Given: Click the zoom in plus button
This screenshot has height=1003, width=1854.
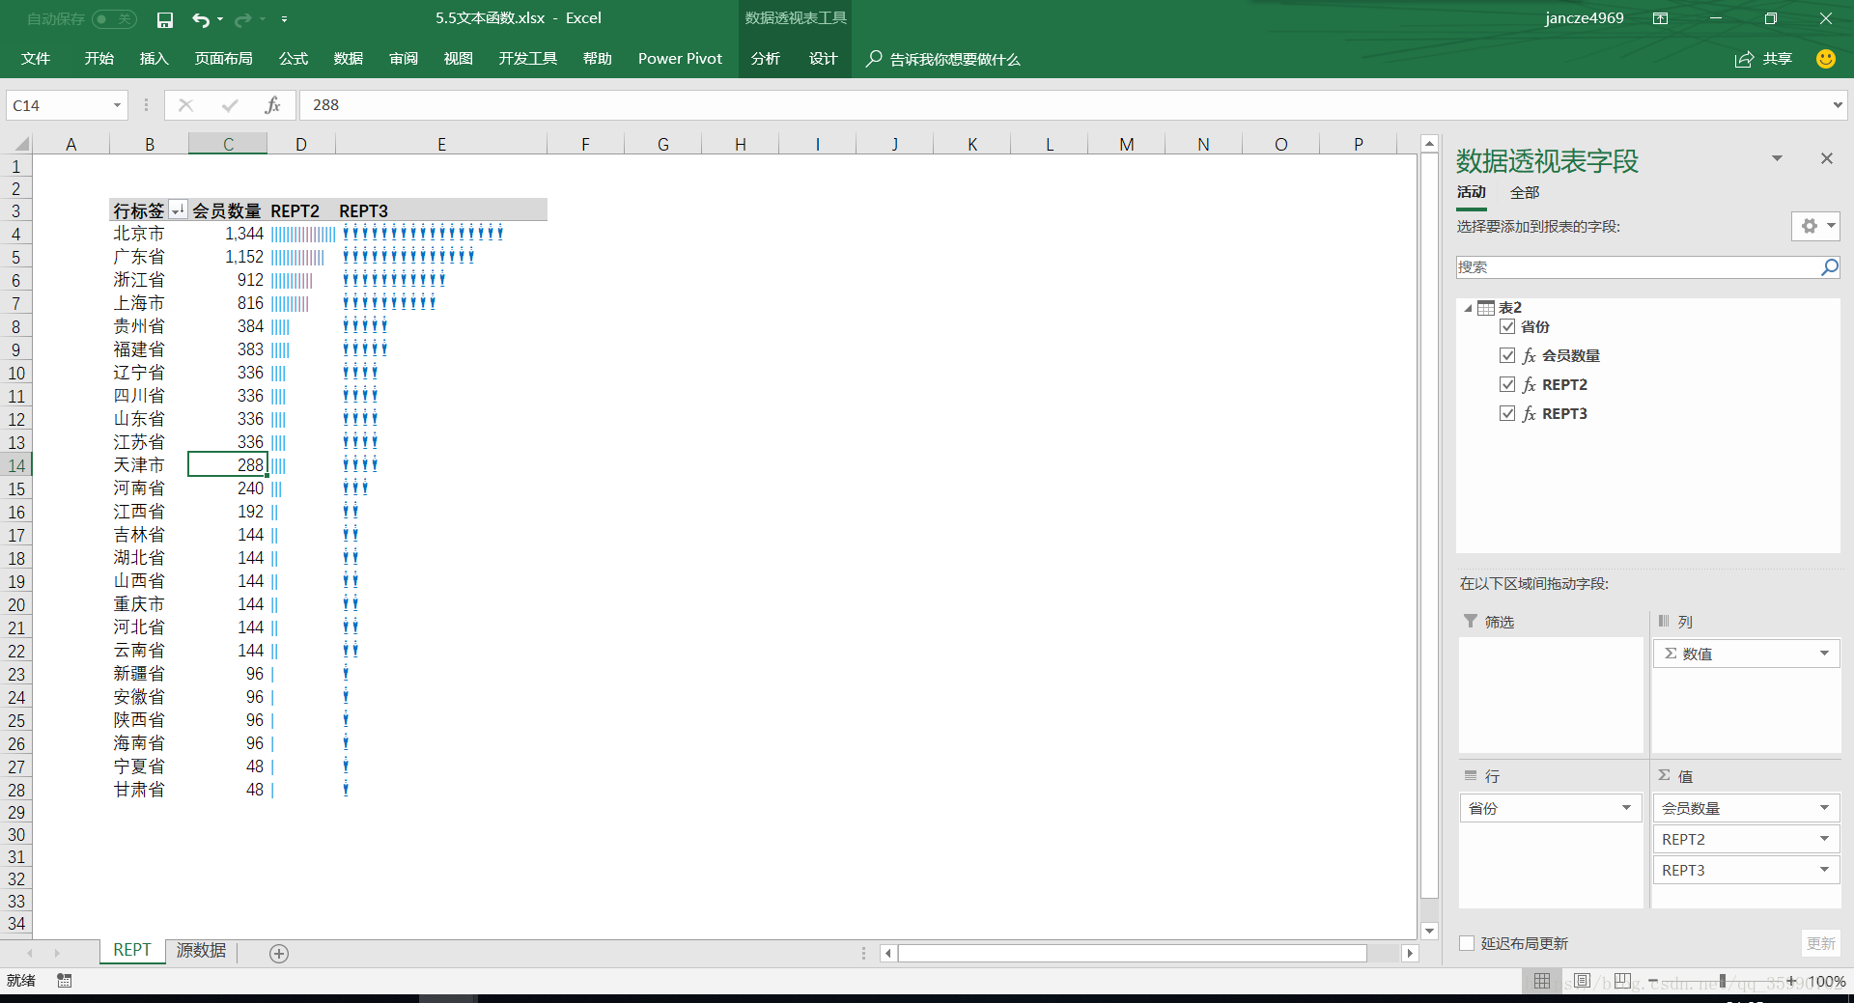Looking at the screenshot, I should coord(1791,981).
